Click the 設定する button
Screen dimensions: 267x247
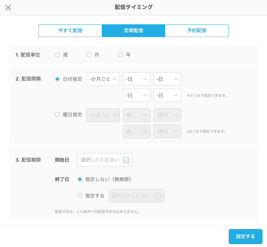245,236
